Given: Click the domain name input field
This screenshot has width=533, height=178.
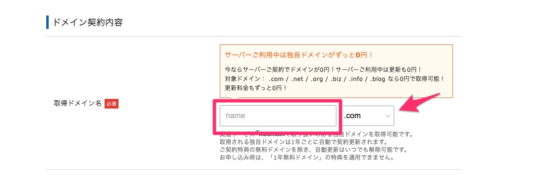Looking at the screenshot, I should (278, 116).
